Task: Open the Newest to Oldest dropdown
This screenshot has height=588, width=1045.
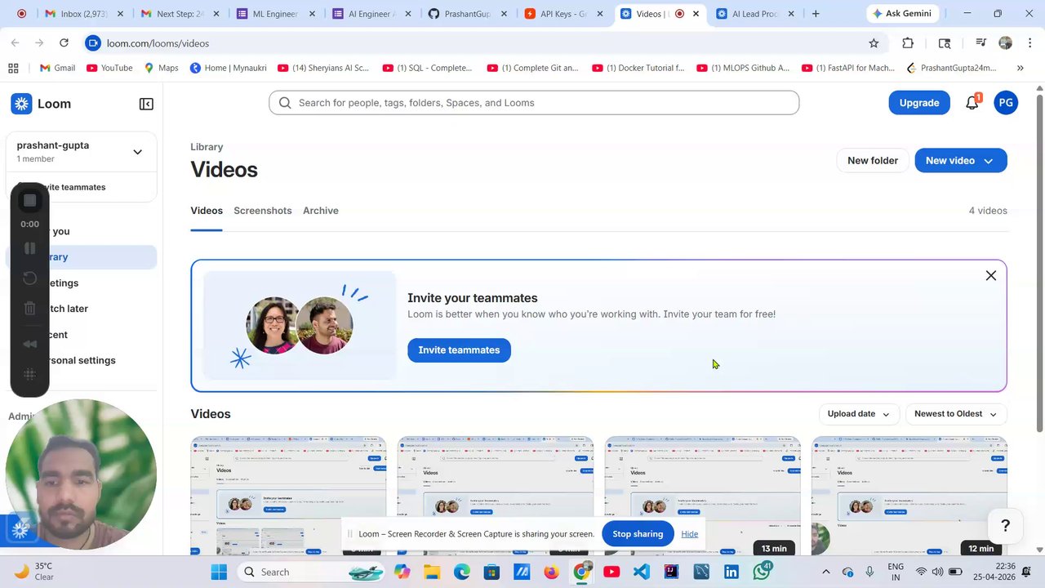Action: (x=955, y=414)
